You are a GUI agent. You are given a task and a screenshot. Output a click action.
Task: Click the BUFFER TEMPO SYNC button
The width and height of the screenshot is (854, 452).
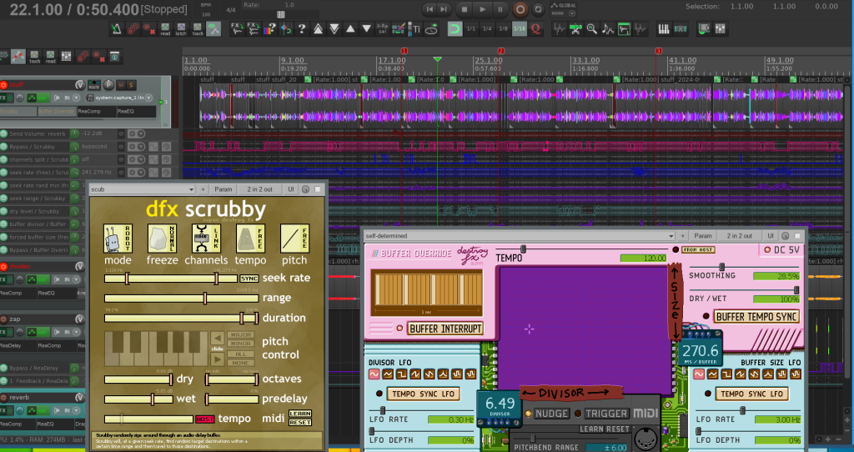pos(756,317)
